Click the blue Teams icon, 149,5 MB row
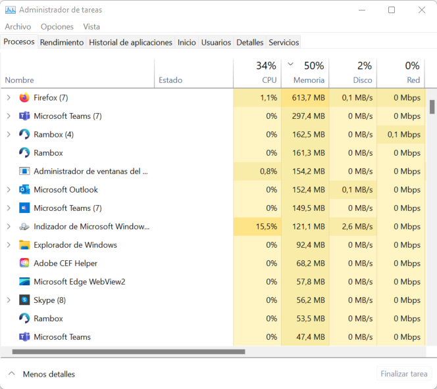Viewport: 437px width, 389px height. tap(24, 208)
